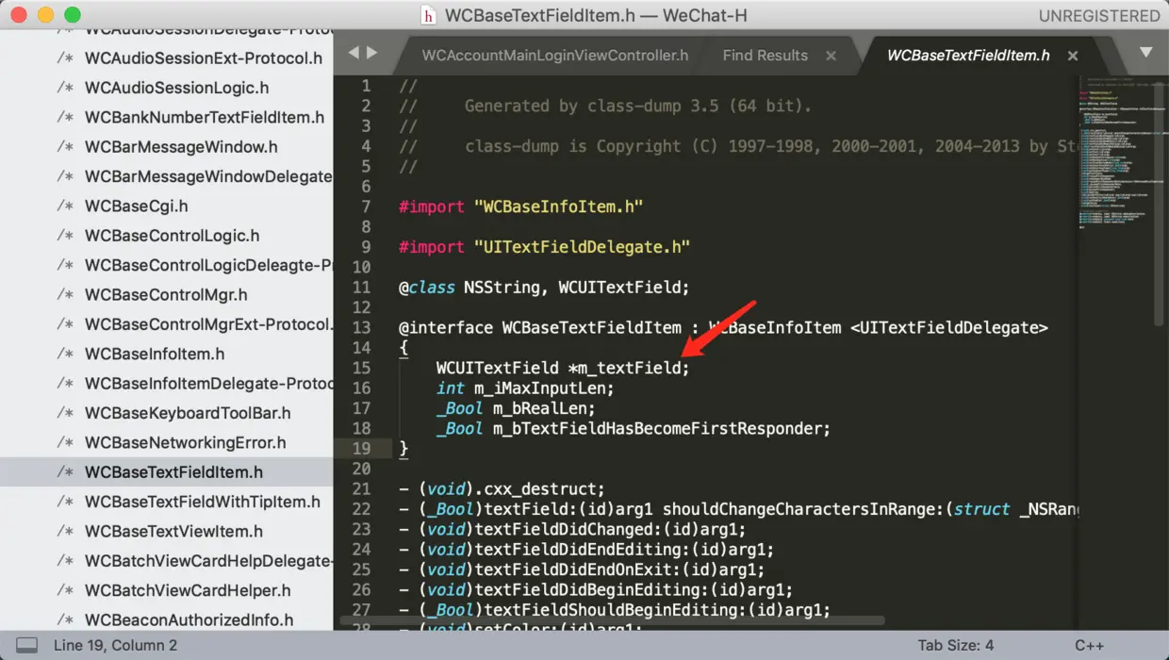Click line number 13 in gutter
Viewport: 1169px width, 660px height.
coord(362,328)
